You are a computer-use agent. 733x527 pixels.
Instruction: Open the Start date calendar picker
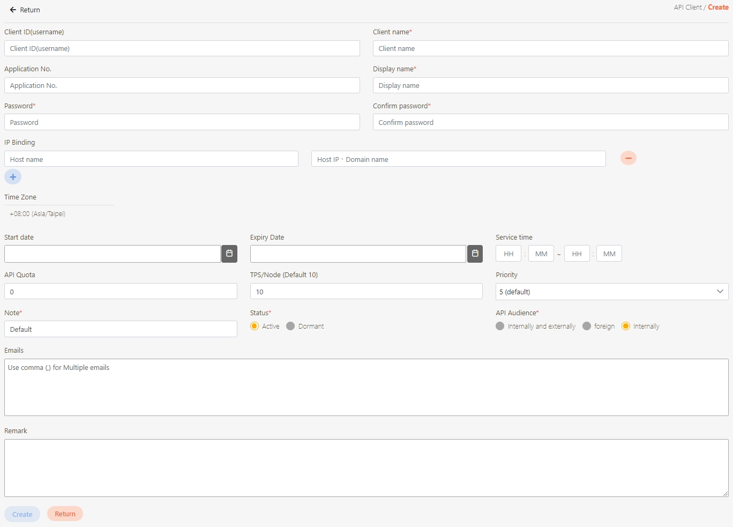229,254
